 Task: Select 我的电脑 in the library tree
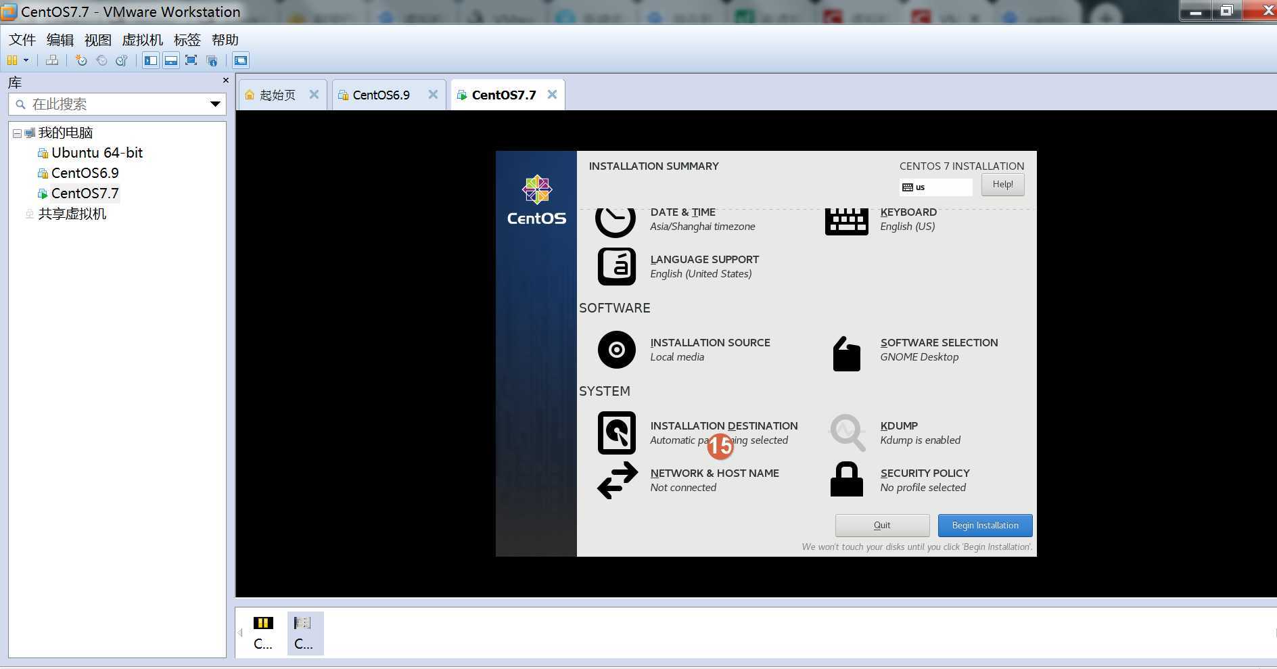click(x=66, y=133)
